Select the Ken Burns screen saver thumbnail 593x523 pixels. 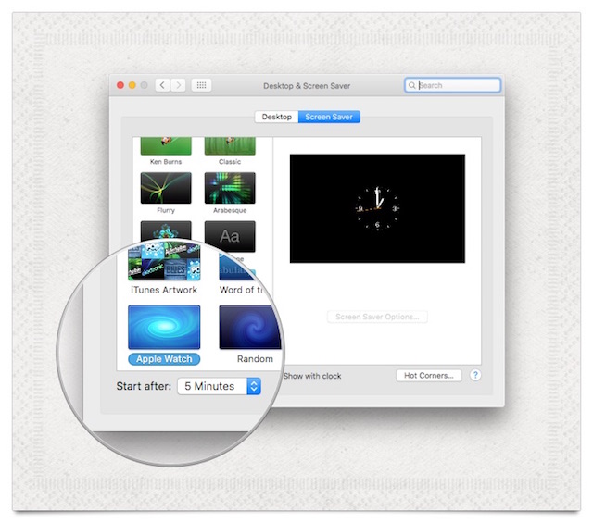pos(166,146)
